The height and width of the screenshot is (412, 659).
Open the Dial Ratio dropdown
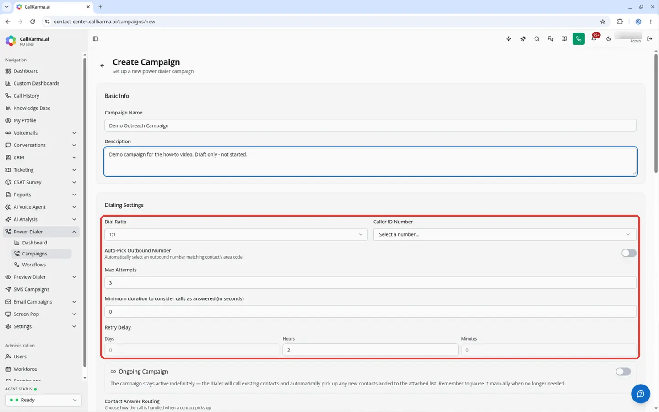pos(236,234)
